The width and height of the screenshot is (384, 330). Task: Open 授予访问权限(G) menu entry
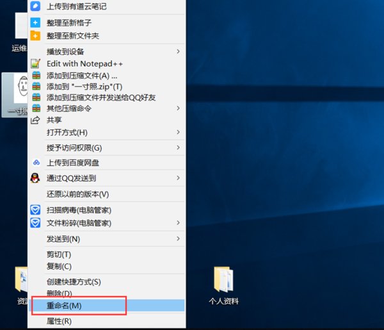tap(106, 147)
